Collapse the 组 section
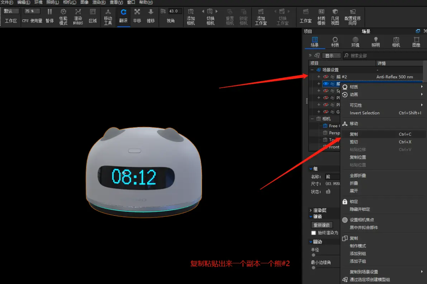Viewport: 427px width, 284px height. [311, 169]
